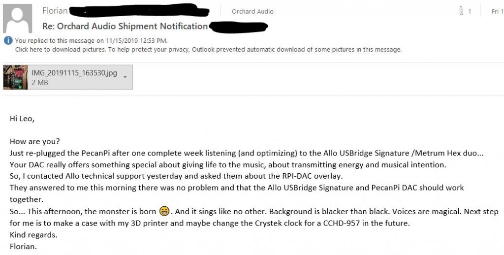Open the attachment dropdown arrow
Image resolution: width=504 pixels, height=255 pixels.
125,77
